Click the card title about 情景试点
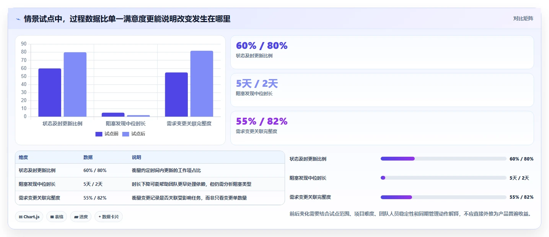The height and width of the screenshot is (237, 549). [x=127, y=19]
